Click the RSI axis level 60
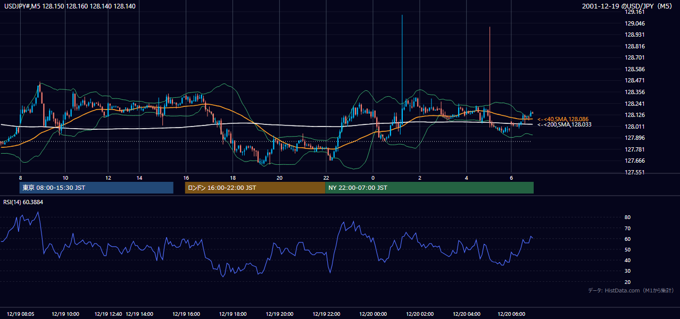 tap(627, 239)
